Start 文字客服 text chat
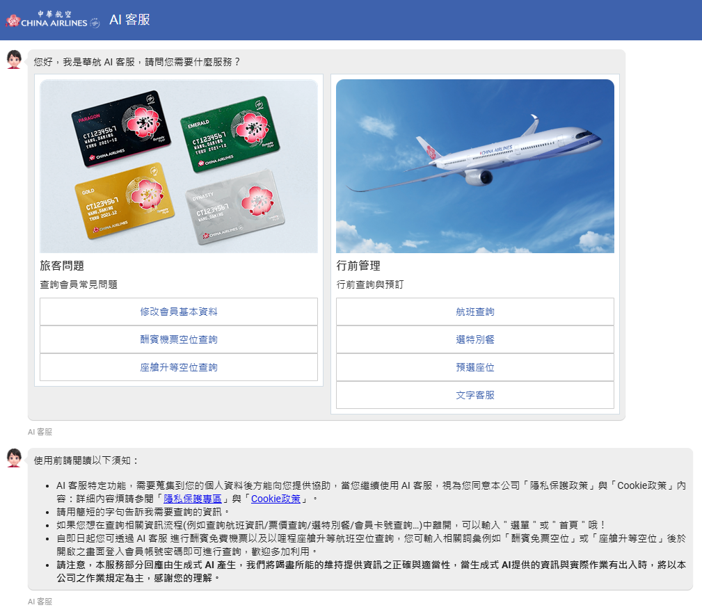The width and height of the screenshot is (702, 612). pyautogui.click(x=475, y=395)
